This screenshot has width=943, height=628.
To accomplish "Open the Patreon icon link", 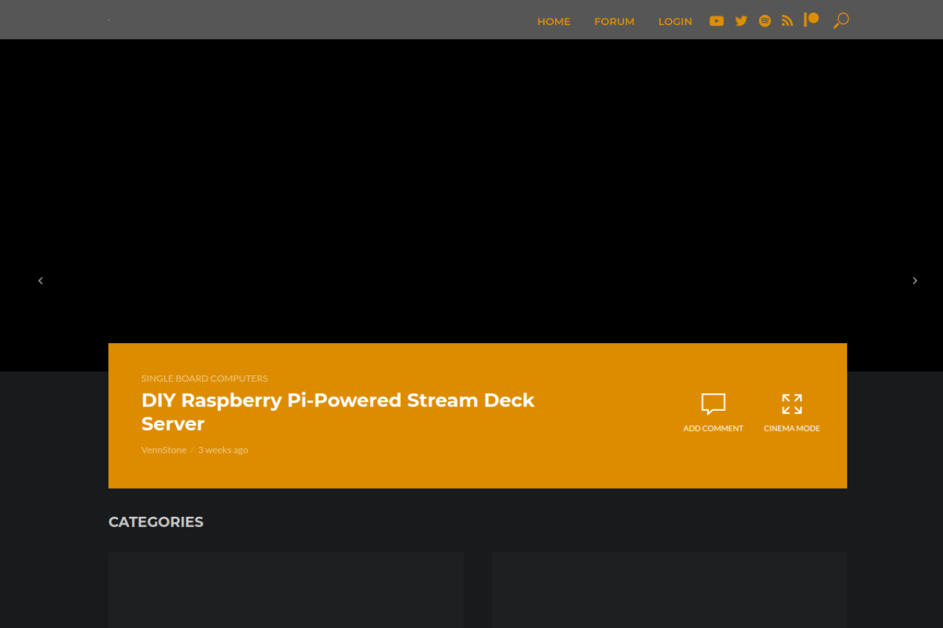I will (811, 19).
